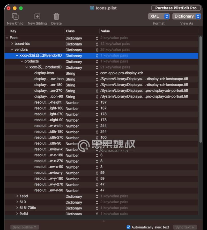Open the Dictionary View As dropdown

[x=187, y=16]
